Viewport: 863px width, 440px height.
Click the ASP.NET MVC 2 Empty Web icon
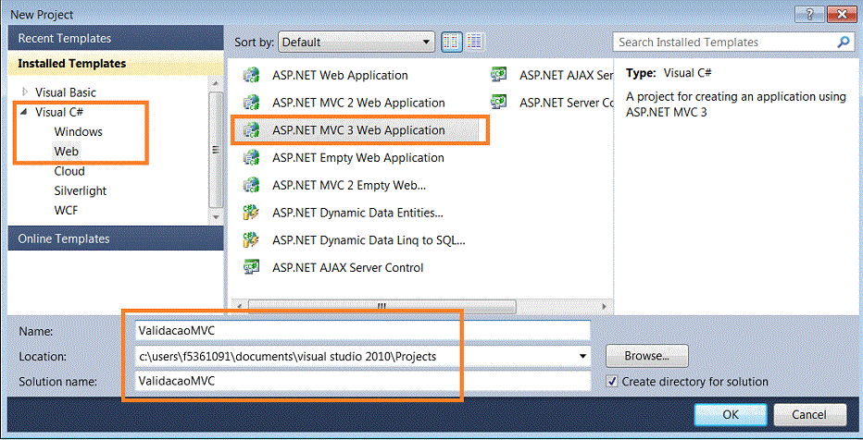[x=251, y=185]
